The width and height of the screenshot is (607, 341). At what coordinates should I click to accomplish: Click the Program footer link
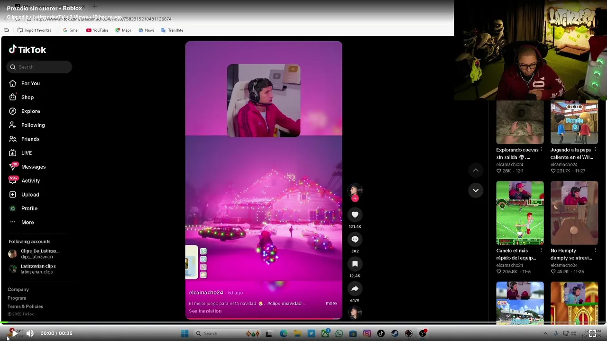tap(17, 298)
